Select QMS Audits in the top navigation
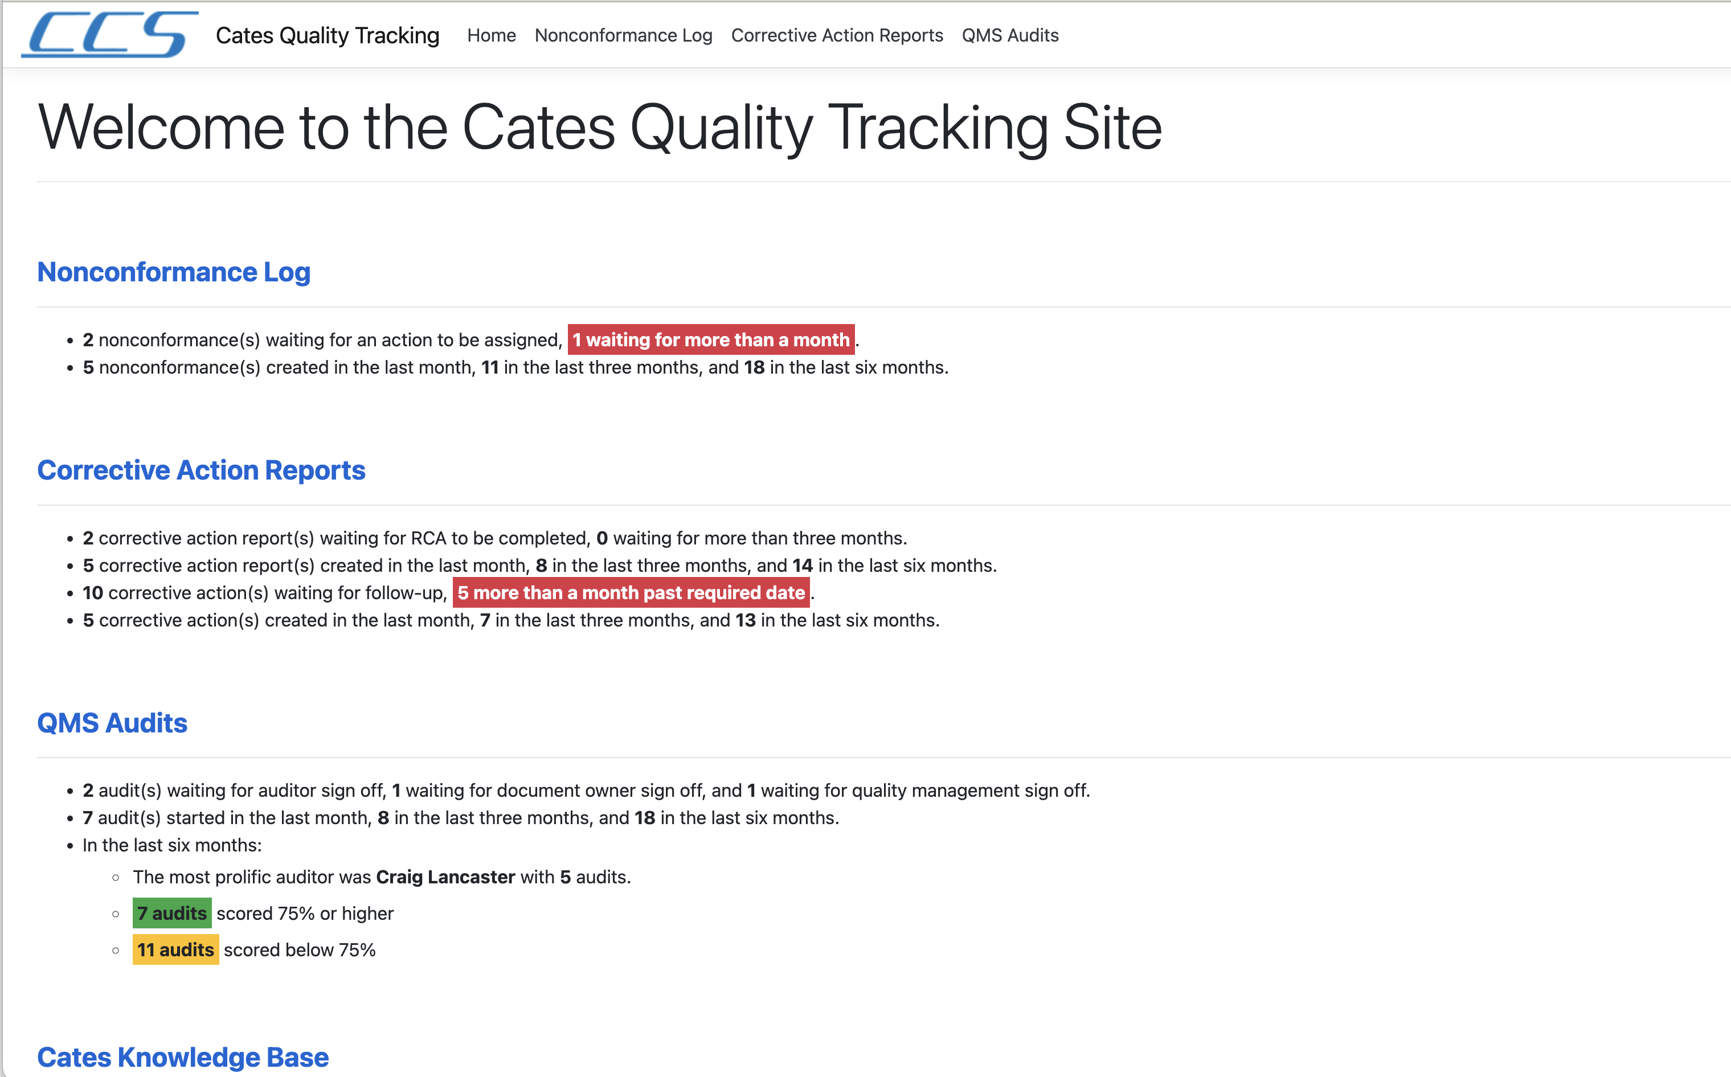This screenshot has height=1077, width=1731. (1009, 36)
